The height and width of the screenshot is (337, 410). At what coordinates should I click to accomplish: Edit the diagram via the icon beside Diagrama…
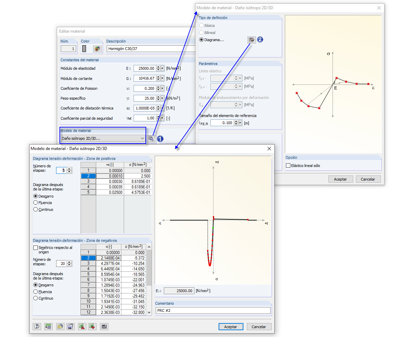coord(252,40)
